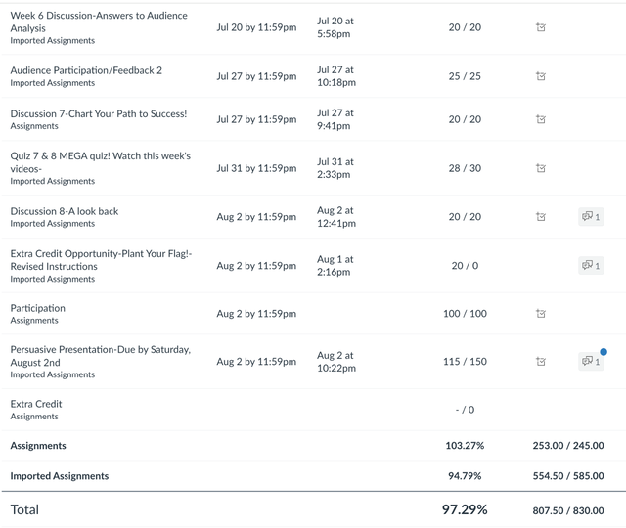
Task: Open score details icon for Week 6 Discussion
Action: click(541, 27)
